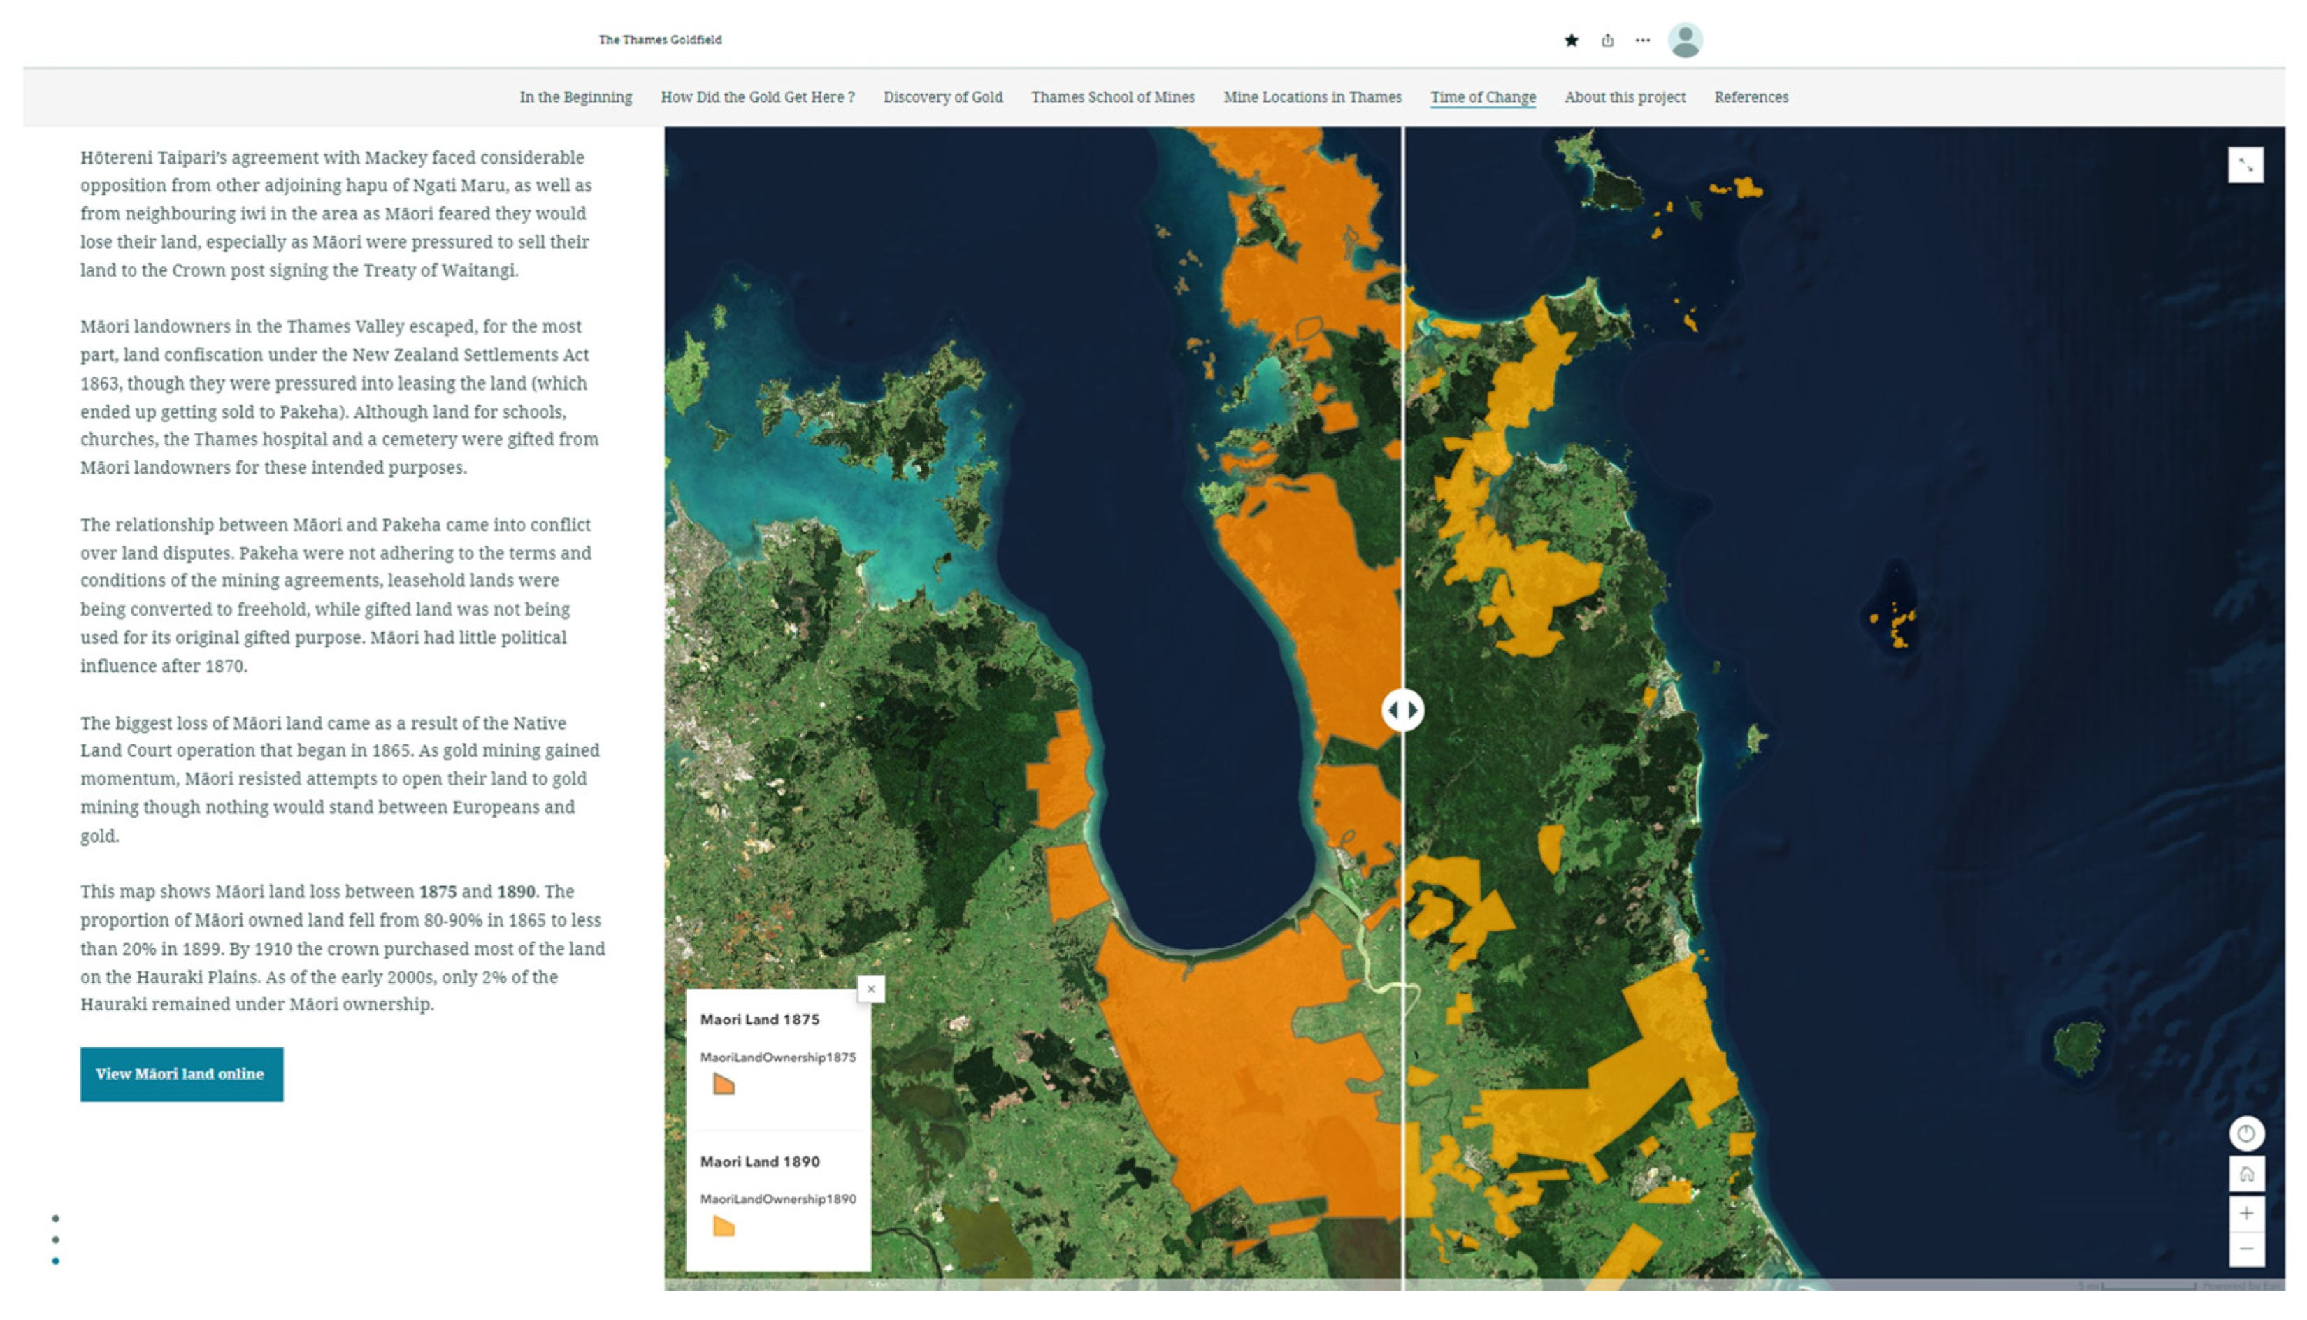Switch to Thames School of Mines
This screenshot has height=1320, width=2307.
pyautogui.click(x=1113, y=97)
